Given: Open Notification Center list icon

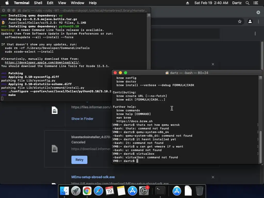Looking at the screenshot, I should (x=255, y=3).
